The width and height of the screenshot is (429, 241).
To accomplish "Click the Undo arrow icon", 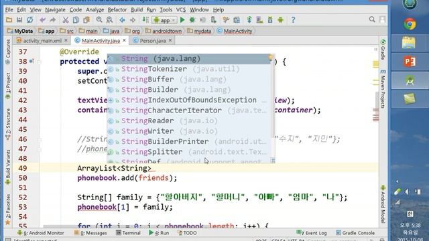I will [42, 19].
